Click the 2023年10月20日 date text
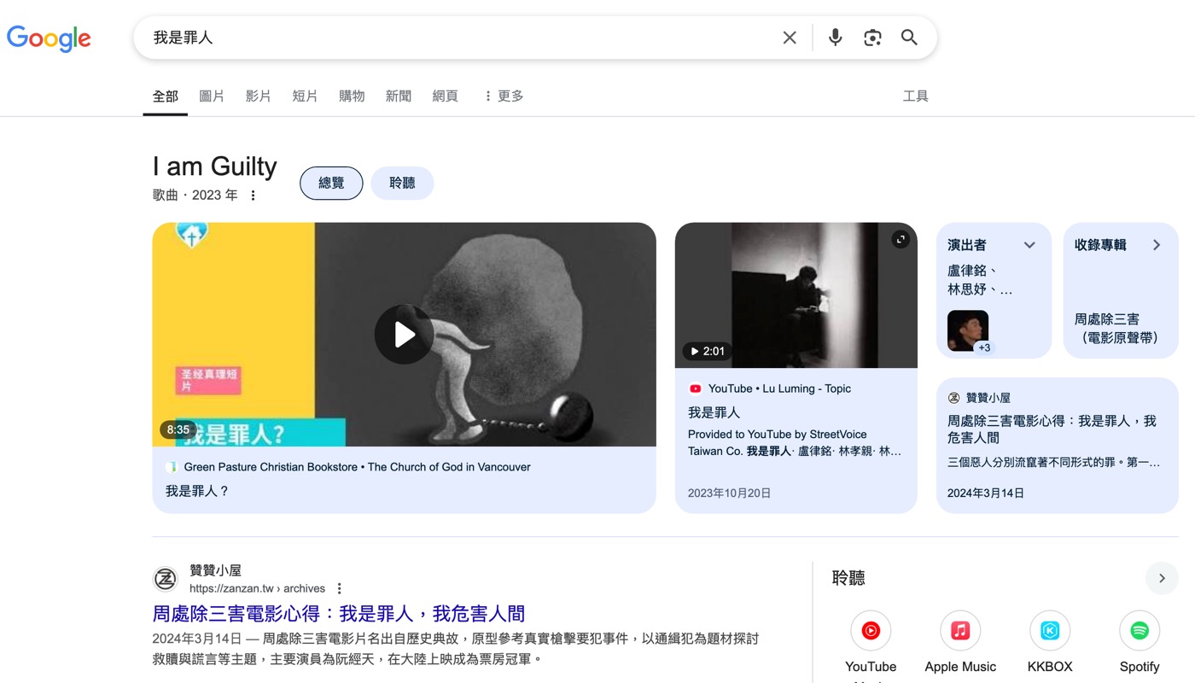 coord(730,493)
